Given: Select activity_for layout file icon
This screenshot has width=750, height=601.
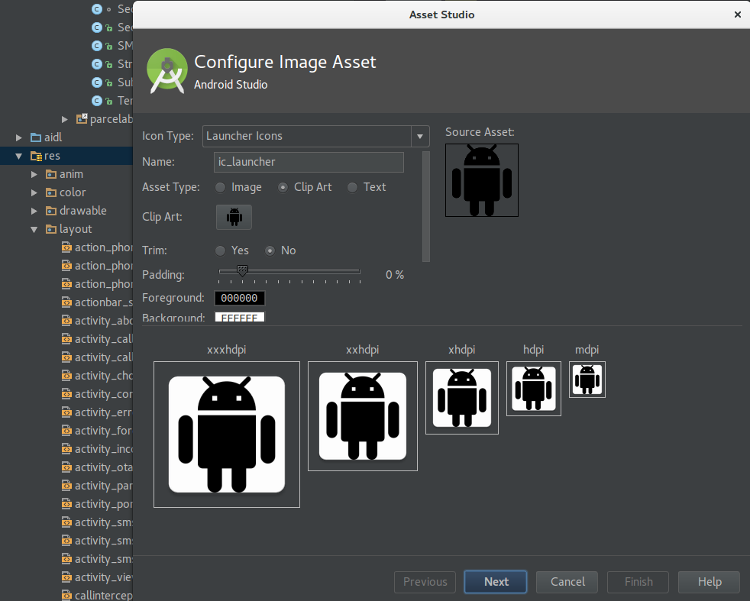Looking at the screenshot, I should click(x=66, y=431).
